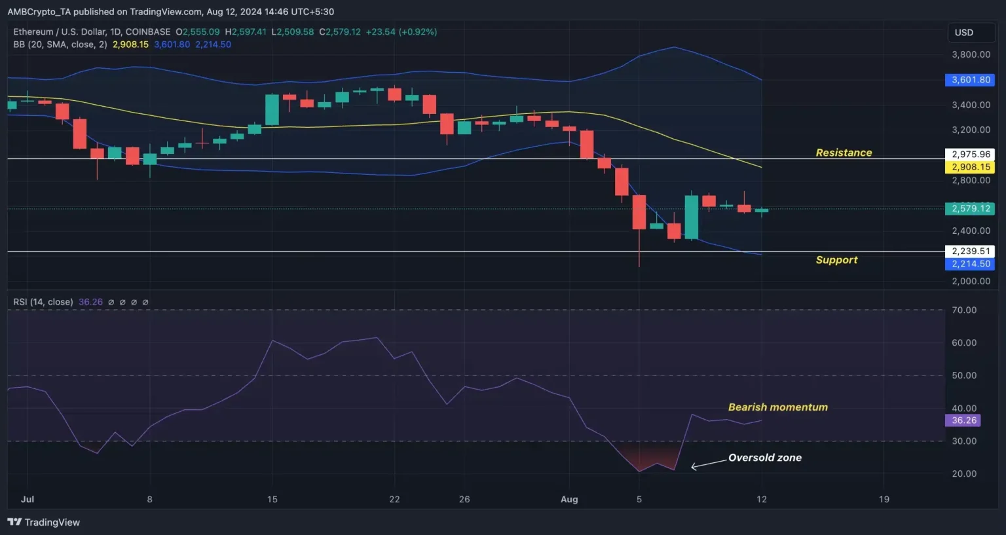1006x535 pixels.
Task: Select the RSI (14, close) indicator label
Action: tap(43, 302)
